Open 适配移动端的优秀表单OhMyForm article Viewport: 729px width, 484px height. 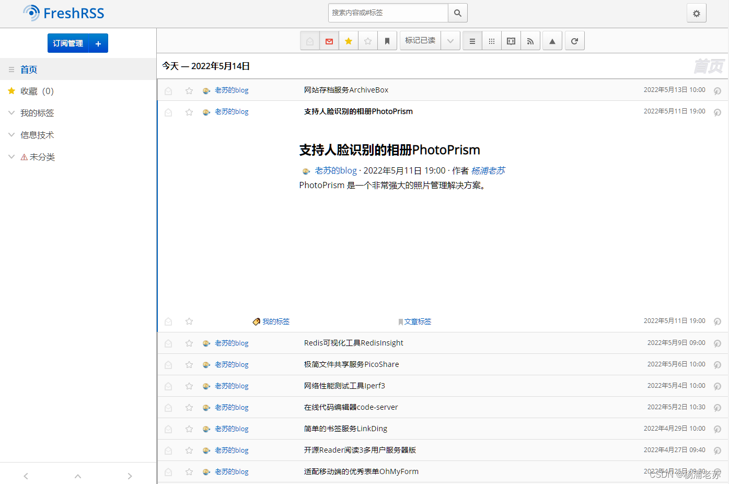pos(361,471)
